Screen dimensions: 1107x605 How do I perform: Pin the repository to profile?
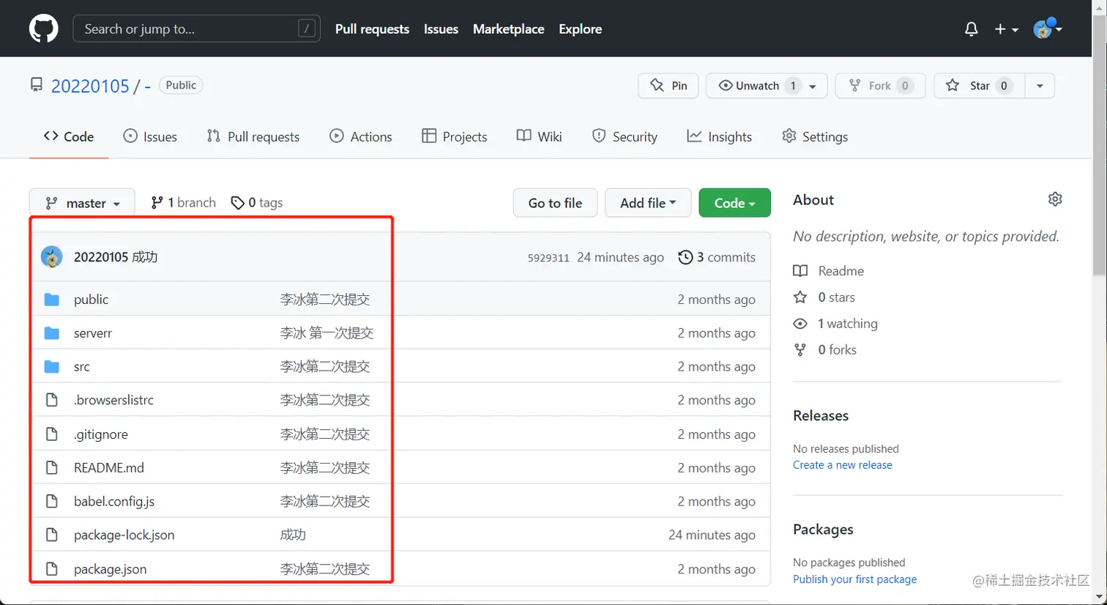[668, 86]
